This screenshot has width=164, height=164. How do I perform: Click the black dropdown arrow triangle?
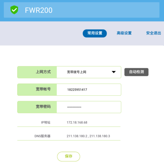pos(113,72)
